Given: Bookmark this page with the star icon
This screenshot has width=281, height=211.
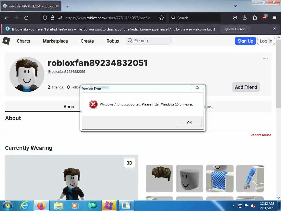Looking at the screenshot, I should click(162, 18).
